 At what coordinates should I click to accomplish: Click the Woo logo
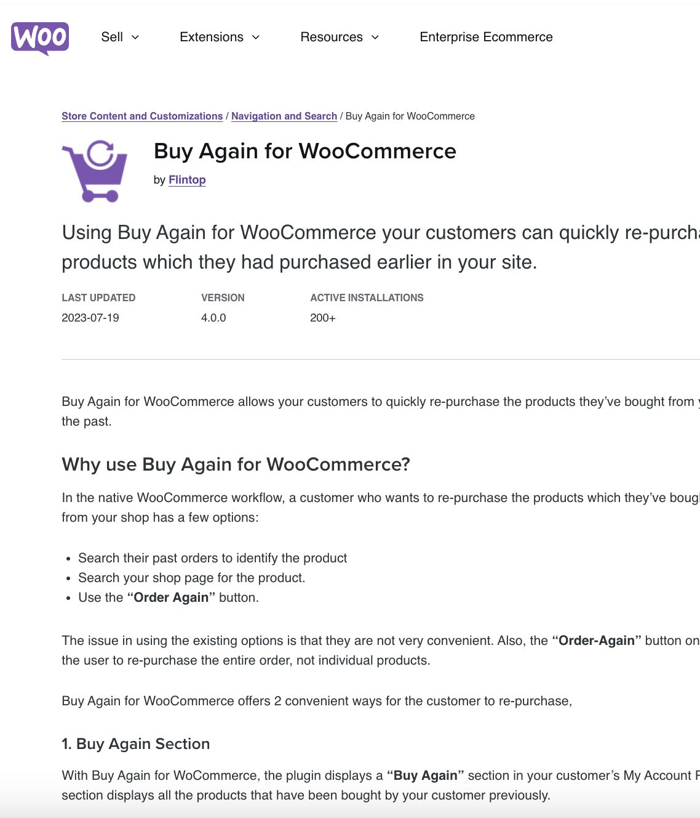(40, 38)
